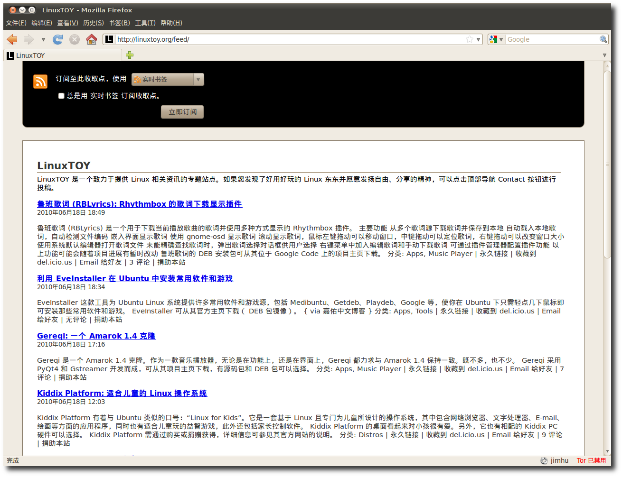Open the Gereqi Amarok 1.4 clone link
Viewport: 622px width, 477px height.
click(x=96, y=336)
